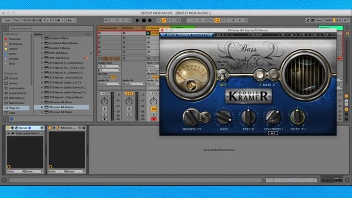Fold the Serum device triangle
The width and height of the screenshot is (352, 198).
coord(12,128)
